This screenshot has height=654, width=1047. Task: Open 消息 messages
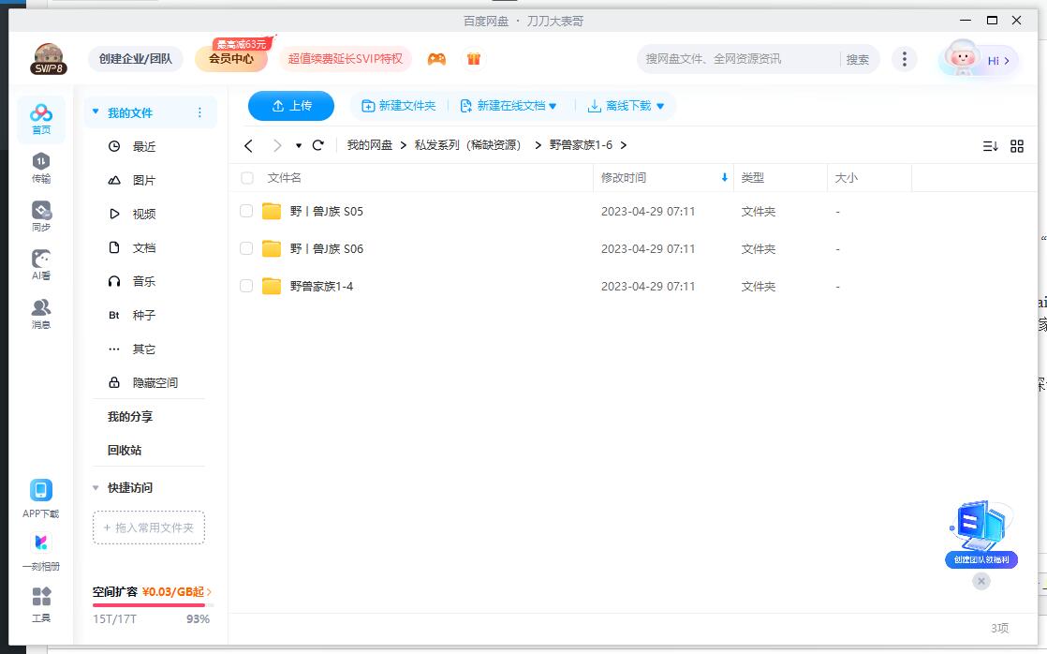tap(40, 310)
